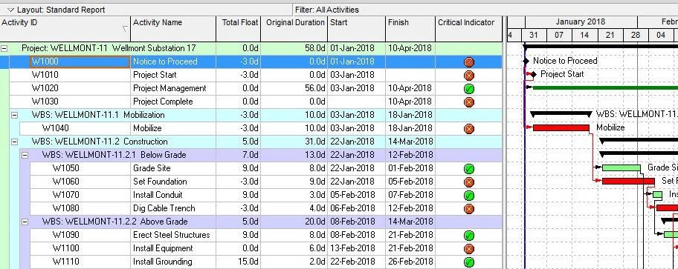Click the Start column header

(356, 29)
